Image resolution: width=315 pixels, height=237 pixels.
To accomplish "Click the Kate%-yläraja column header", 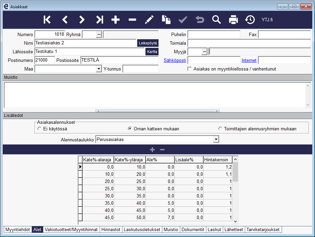I will click(x=130, y=160).
